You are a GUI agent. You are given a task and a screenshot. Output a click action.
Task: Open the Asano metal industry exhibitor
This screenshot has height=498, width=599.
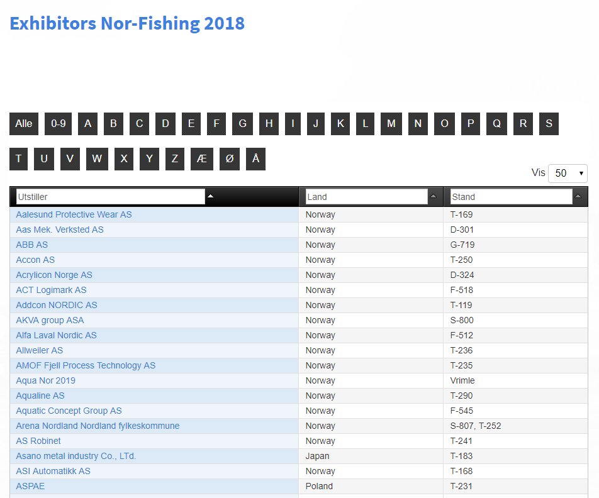pos(76,456)
